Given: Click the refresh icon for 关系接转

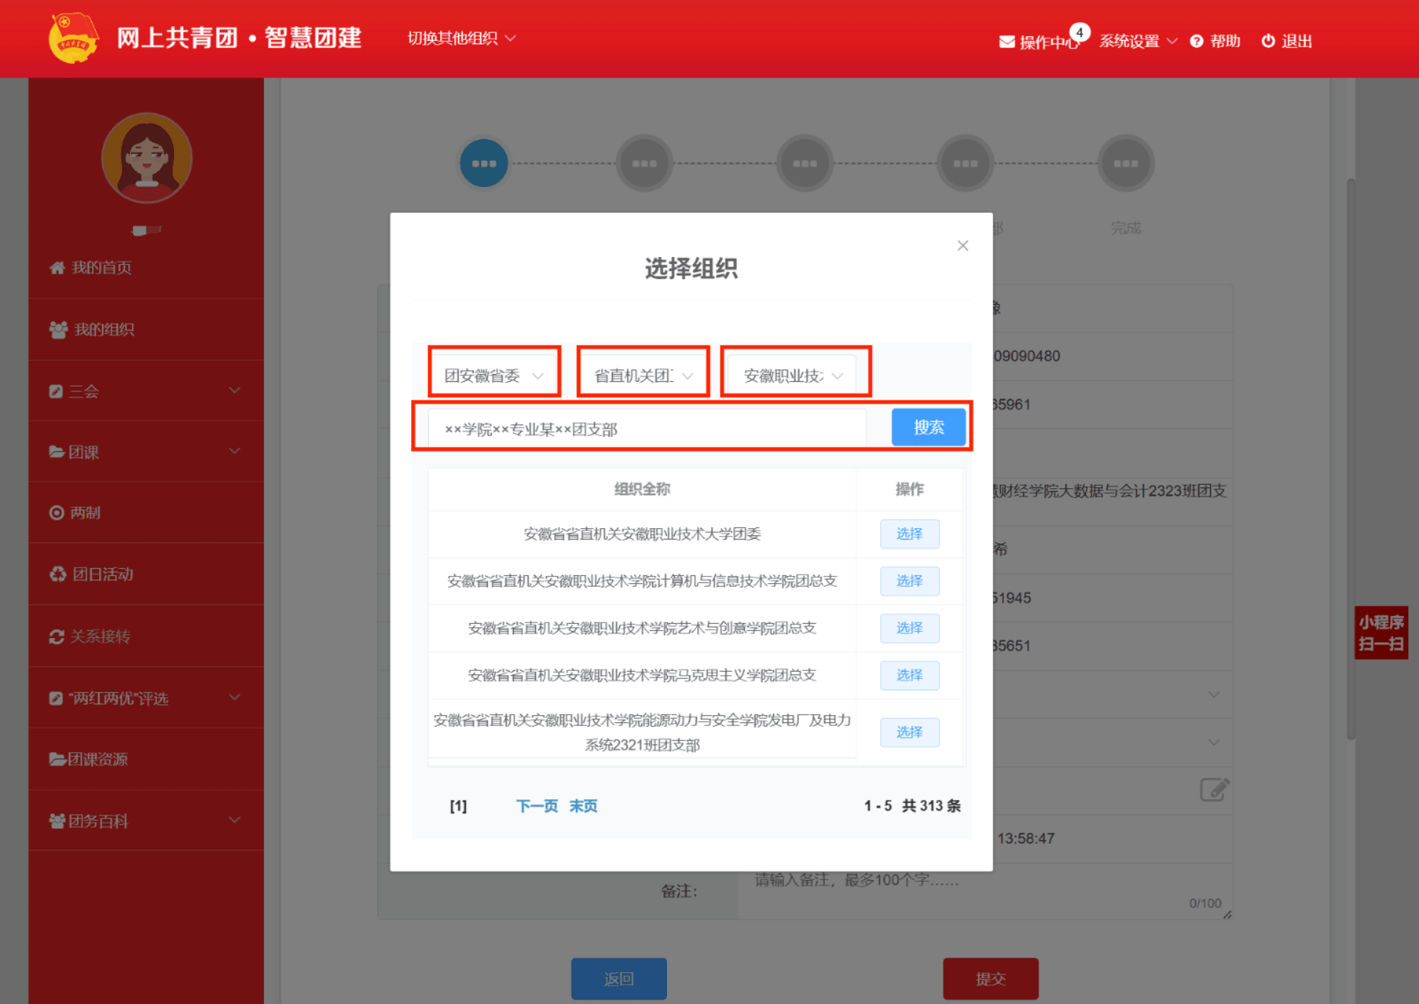Looking at the screenshot, I should pyautogui.click(x=57, y=637).
